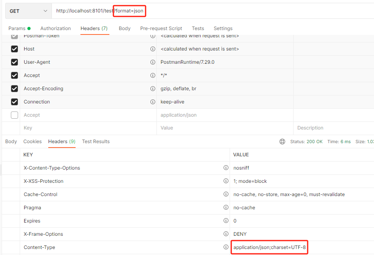Click the Description input field
Screen dimensions: 374x255
click(334, 128)
